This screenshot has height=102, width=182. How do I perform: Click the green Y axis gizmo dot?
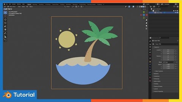[x=144, y=12]
